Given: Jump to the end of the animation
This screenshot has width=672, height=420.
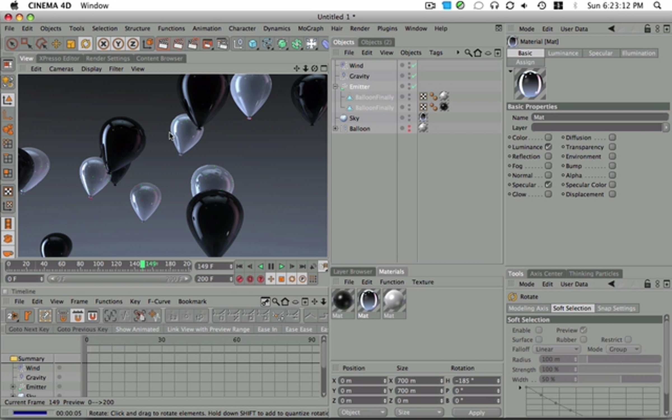Looking at the screenshot, I should click(302, 266).
